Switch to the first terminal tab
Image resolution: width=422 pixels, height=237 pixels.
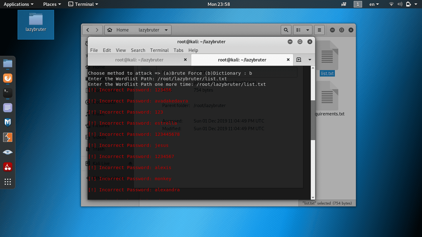click(x=139, y=60)
